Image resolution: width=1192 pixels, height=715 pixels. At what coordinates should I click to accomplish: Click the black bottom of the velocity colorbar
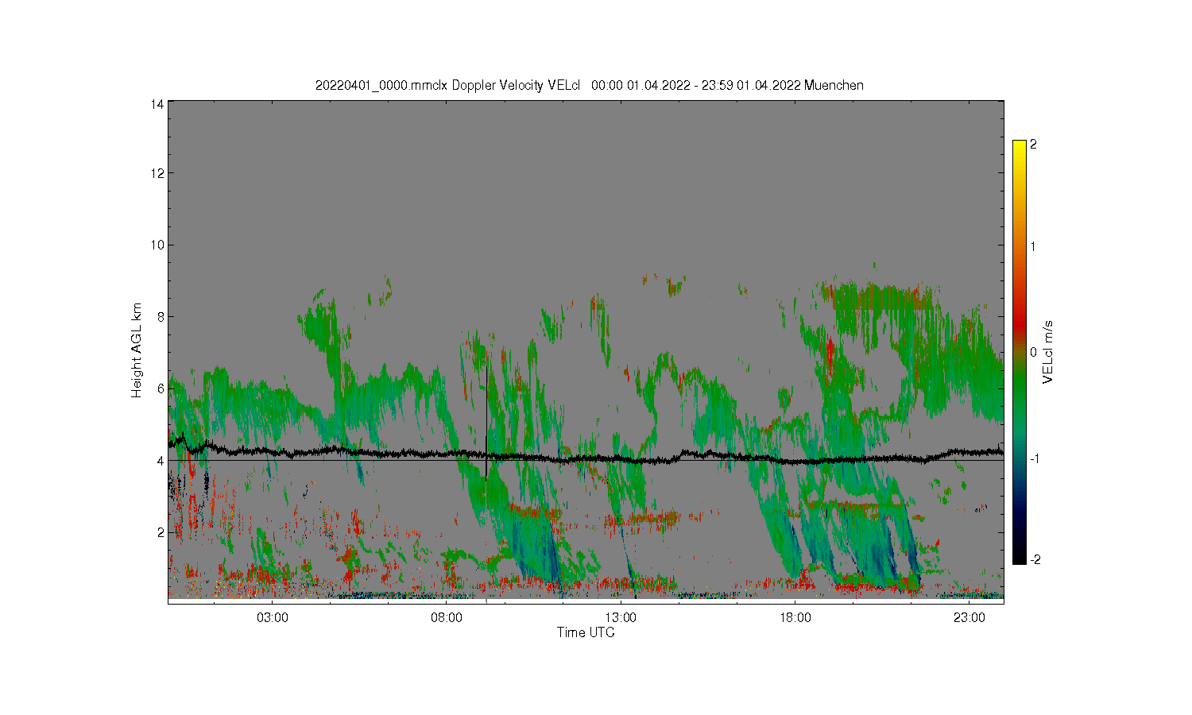point(1020,556)
